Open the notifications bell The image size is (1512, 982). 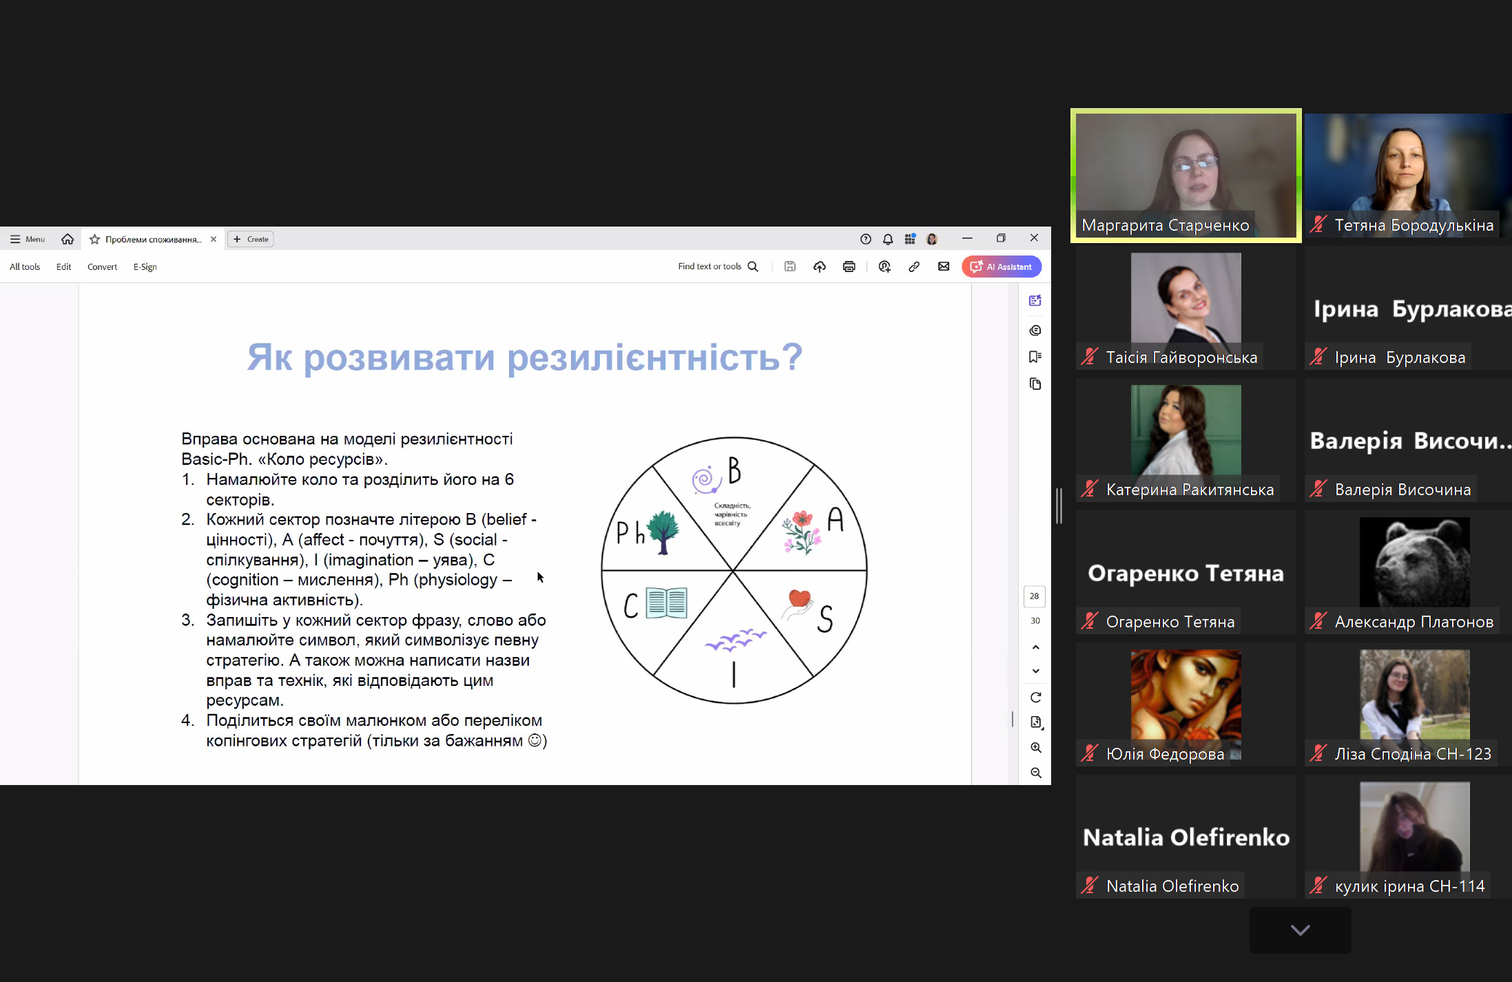coord(888,239)
